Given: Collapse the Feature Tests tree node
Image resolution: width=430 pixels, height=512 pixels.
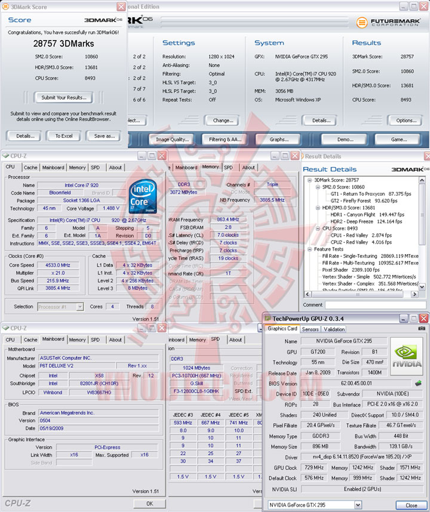Looking at the screenshot, I should [x=309, y=249].
